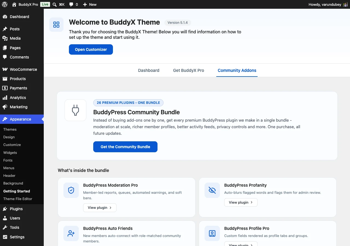The width and height of the screenshot is (350, 246).
Task: Click the Analytics bar chart icon
Action: (5, 98)
